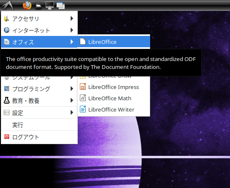Screen dimensions: 230x188
Task: Launch LibreOffice Math
Action: coord(114,98)
